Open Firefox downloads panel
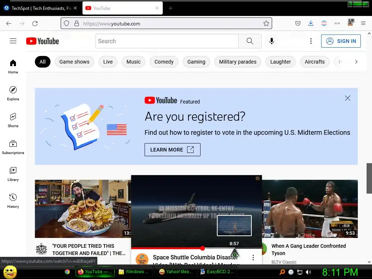This screenshot has height=279, width=372. [x=311, y=23]
